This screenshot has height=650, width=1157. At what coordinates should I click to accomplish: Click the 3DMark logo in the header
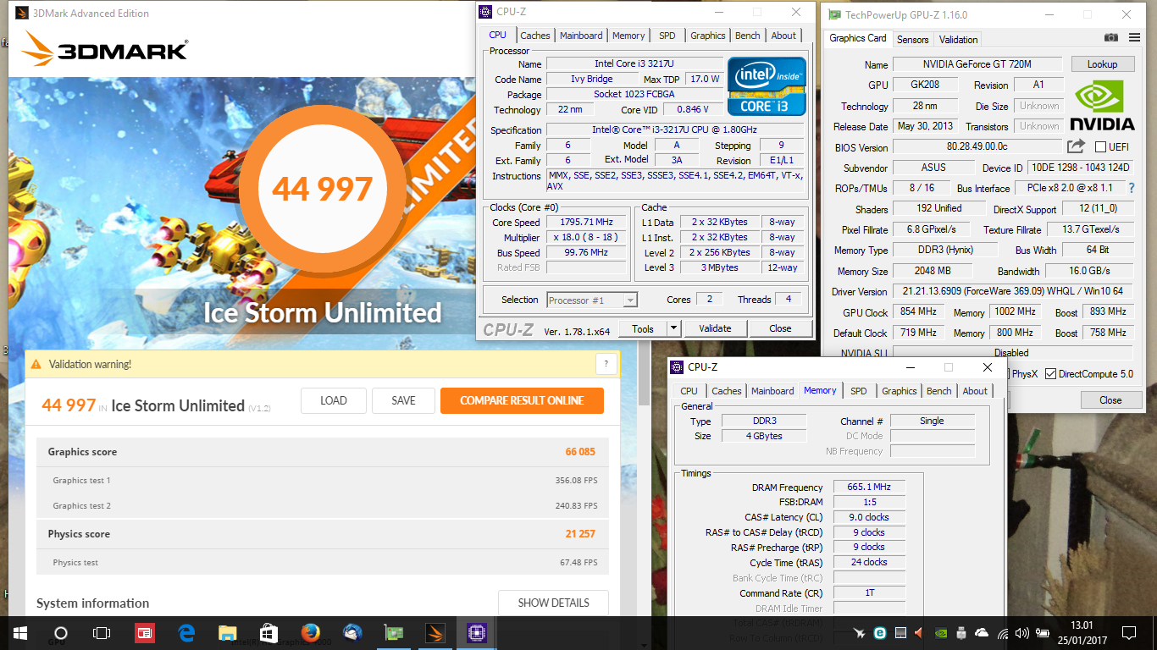[x=105, y=51]
